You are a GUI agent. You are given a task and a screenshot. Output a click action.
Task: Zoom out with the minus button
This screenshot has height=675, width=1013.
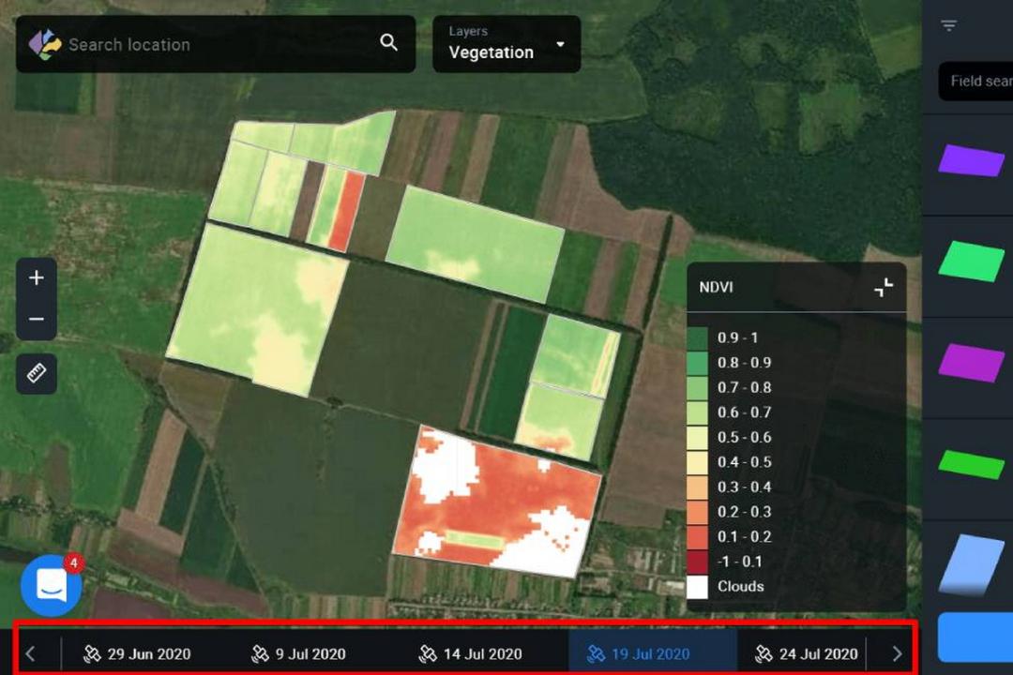tap(37, 319)
